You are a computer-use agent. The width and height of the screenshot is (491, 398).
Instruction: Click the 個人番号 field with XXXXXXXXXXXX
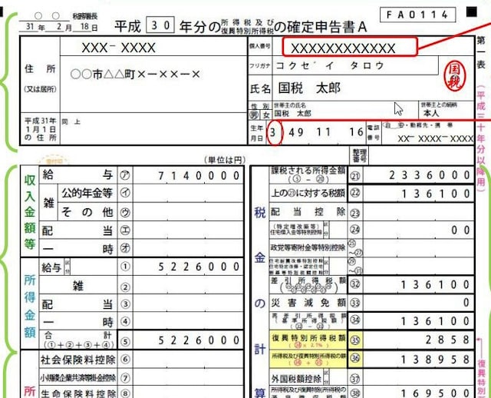click(350, 47)
